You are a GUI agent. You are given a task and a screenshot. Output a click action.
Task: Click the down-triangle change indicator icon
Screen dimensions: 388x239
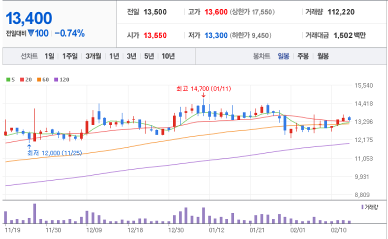[30, 33]
